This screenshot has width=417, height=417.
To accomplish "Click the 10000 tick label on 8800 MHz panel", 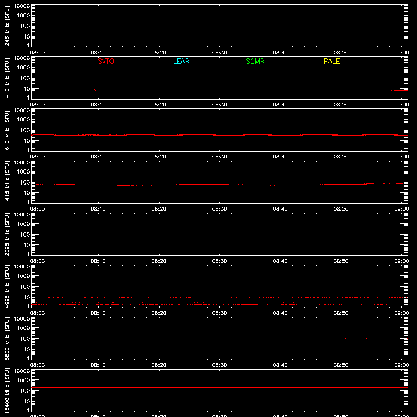I will coord(22,319).
